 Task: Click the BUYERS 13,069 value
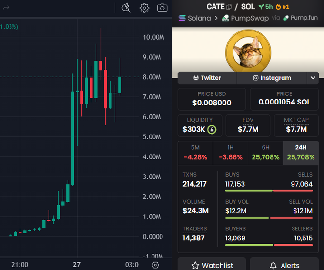tap(235, 238)
